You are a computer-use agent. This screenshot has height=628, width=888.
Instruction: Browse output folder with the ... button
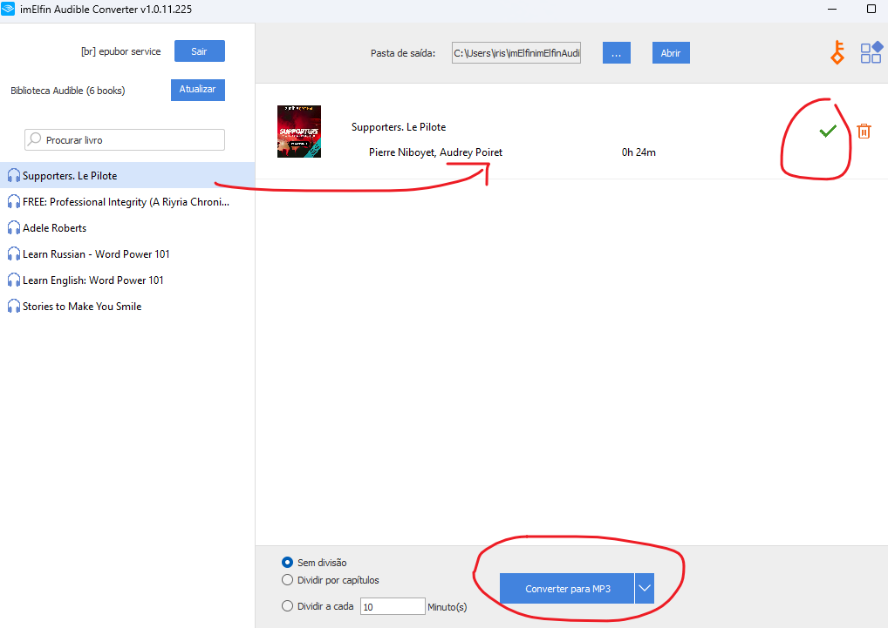[616, 52]
